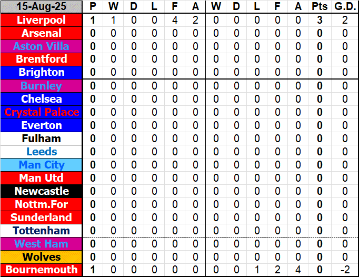The height and width of the screenshot is (277, 359).
Task: Click the Newcastle team cell
Action: tap(42, 191)
